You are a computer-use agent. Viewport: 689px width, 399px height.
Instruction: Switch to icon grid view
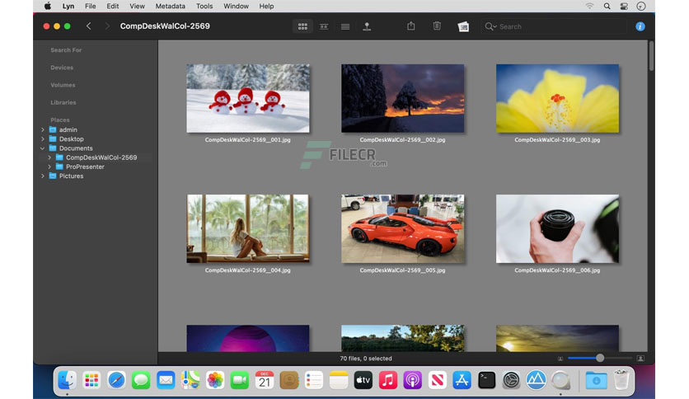(x=302, y=26)
